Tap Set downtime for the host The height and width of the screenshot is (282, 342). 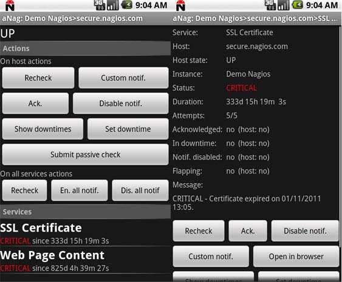(128, 129)
